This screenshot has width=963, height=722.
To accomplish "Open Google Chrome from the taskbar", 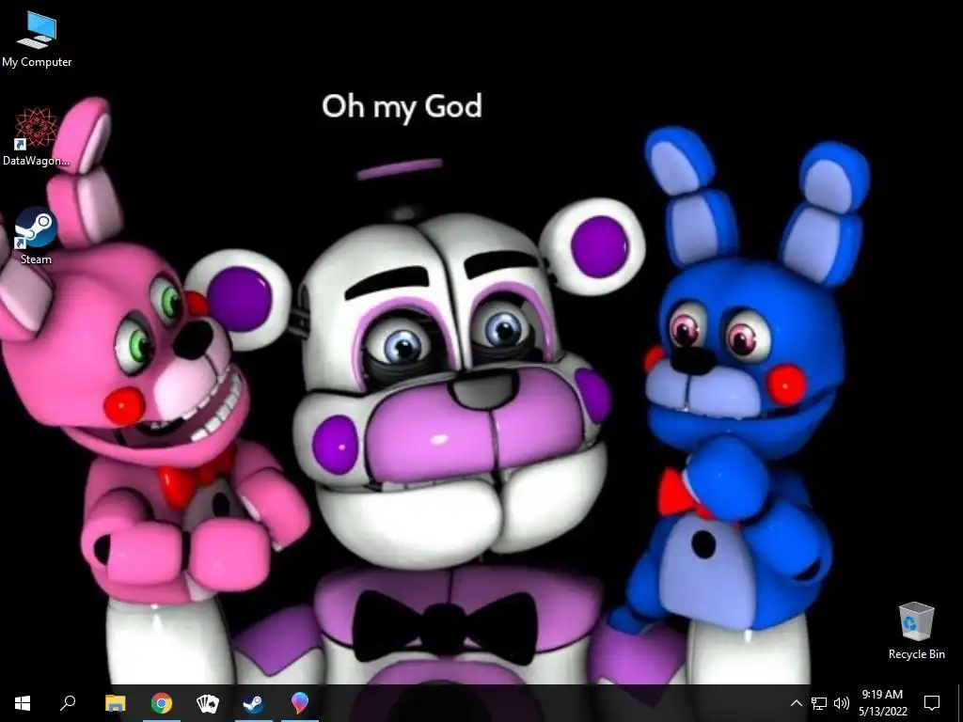I will point(162,703).
